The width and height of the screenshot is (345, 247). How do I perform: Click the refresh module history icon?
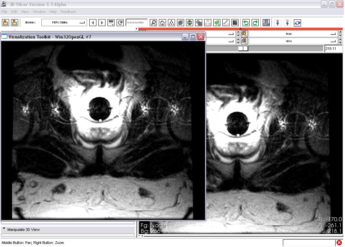120,23
